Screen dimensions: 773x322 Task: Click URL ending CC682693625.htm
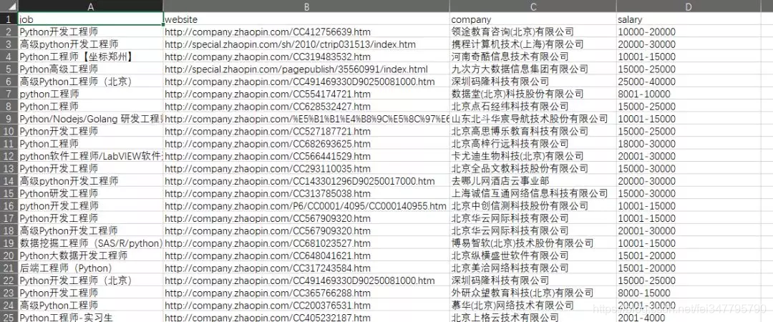tap(306, 144)
